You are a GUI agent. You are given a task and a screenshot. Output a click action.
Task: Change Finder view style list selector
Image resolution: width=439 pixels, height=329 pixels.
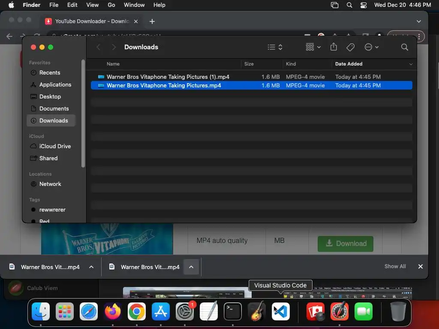tap(275, 47)
